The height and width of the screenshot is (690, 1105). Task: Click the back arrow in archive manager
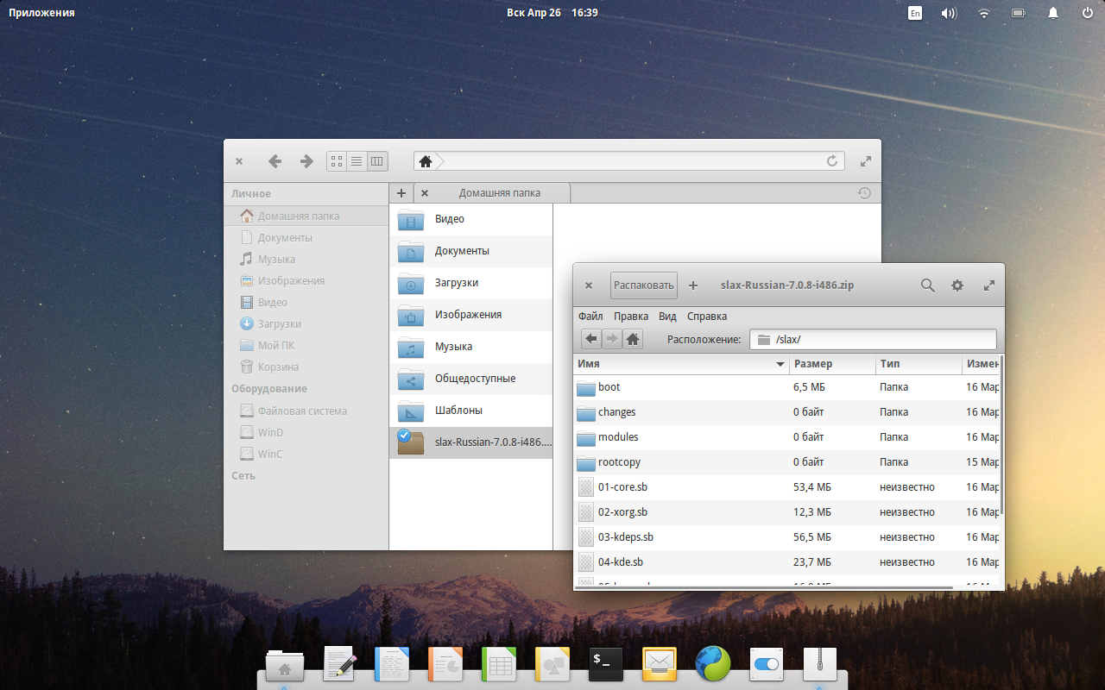[590, 339]
